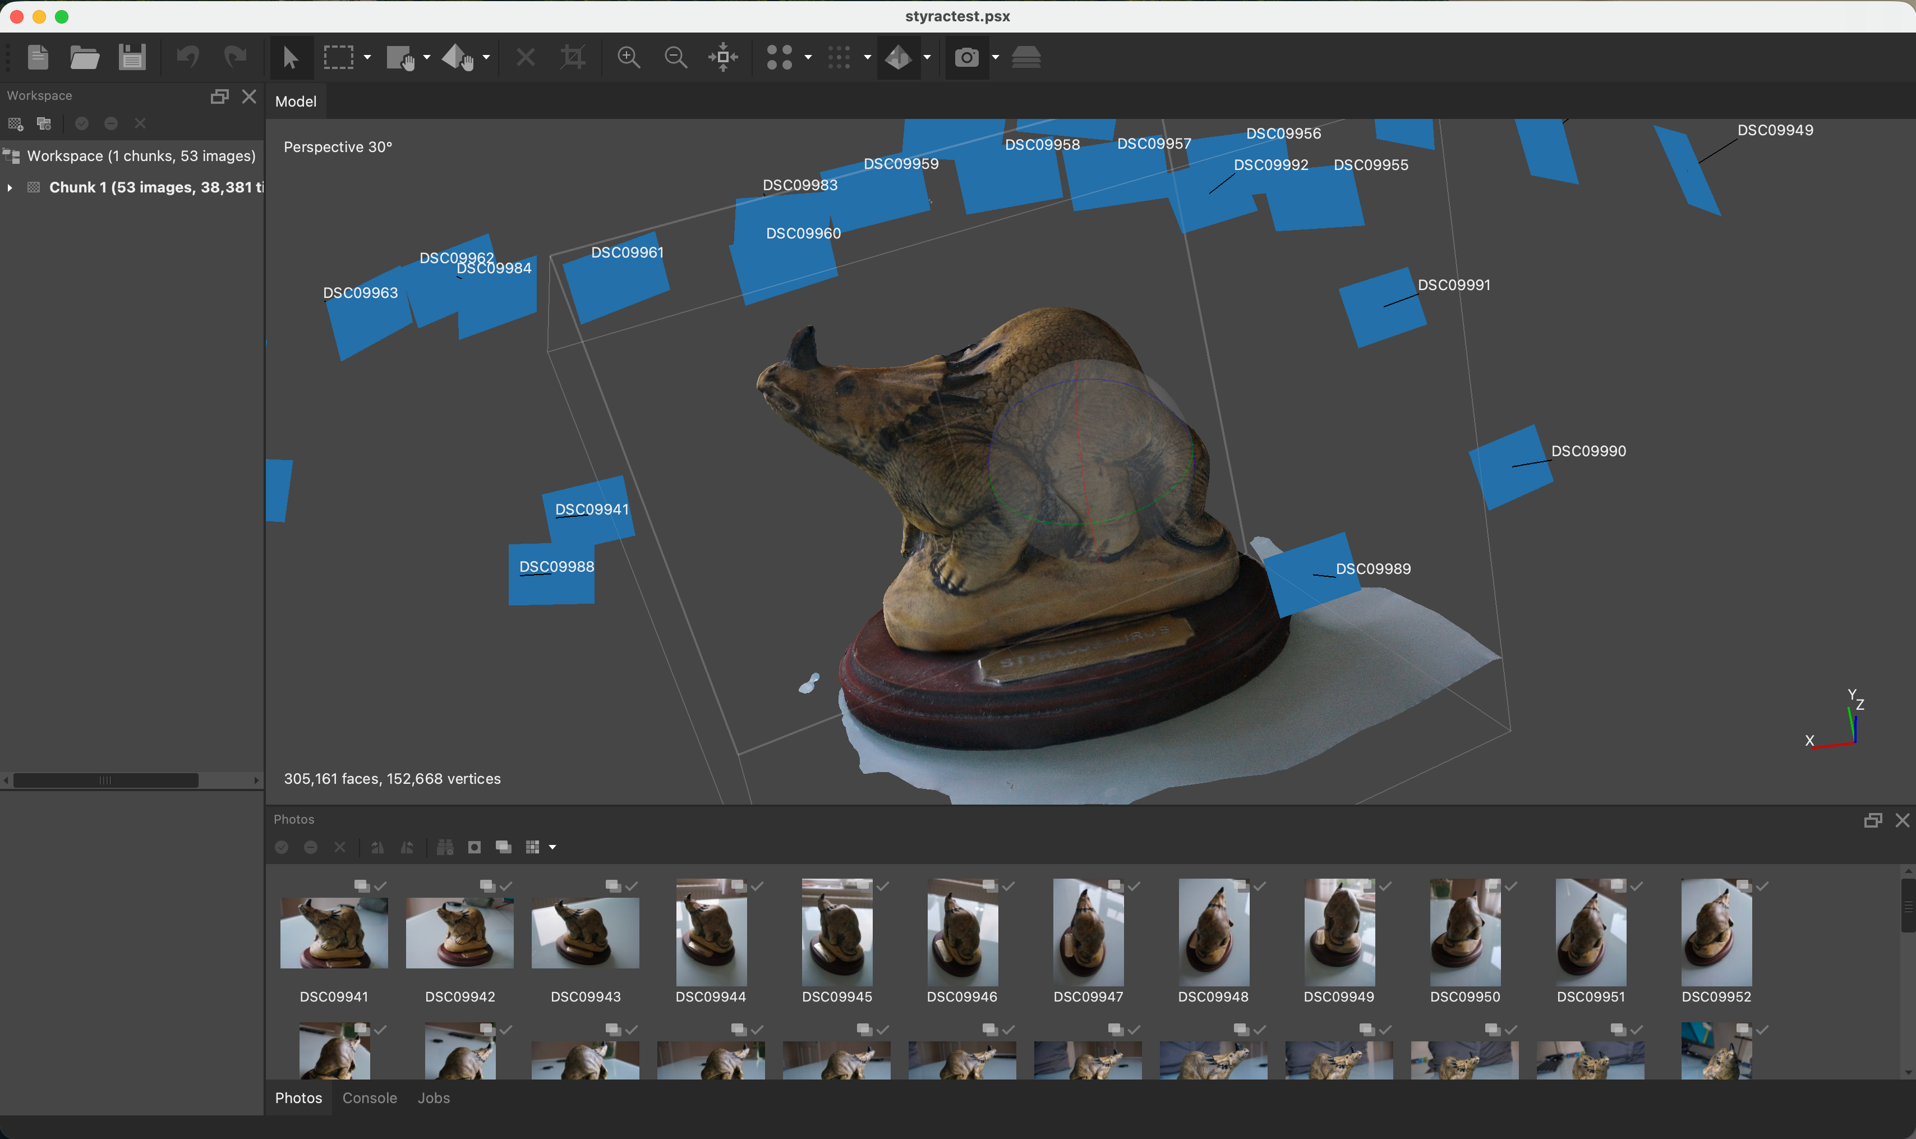Toggle the checkmark above thumbnail DSC09951
Viewport: 1916px width, 1139px height.
[1637, 886]
